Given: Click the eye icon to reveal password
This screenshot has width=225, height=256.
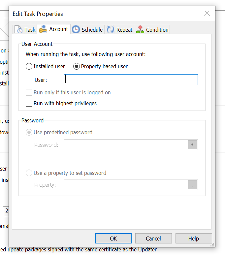Looking at the screenshot, I should pos(192,145).
